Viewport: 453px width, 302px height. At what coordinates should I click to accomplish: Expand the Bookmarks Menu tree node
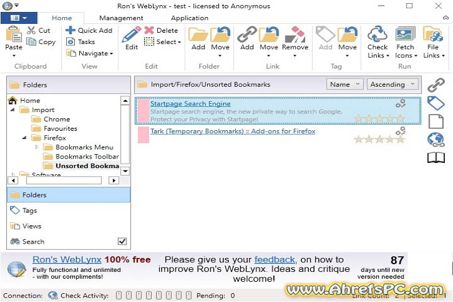coord(36,147)
